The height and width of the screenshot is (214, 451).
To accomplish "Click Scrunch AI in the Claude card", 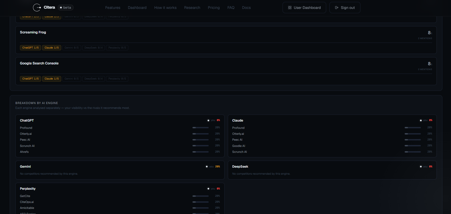I will [240, 152].
